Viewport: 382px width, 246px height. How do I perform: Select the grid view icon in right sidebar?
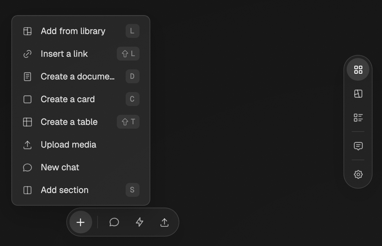click(358, 70)
